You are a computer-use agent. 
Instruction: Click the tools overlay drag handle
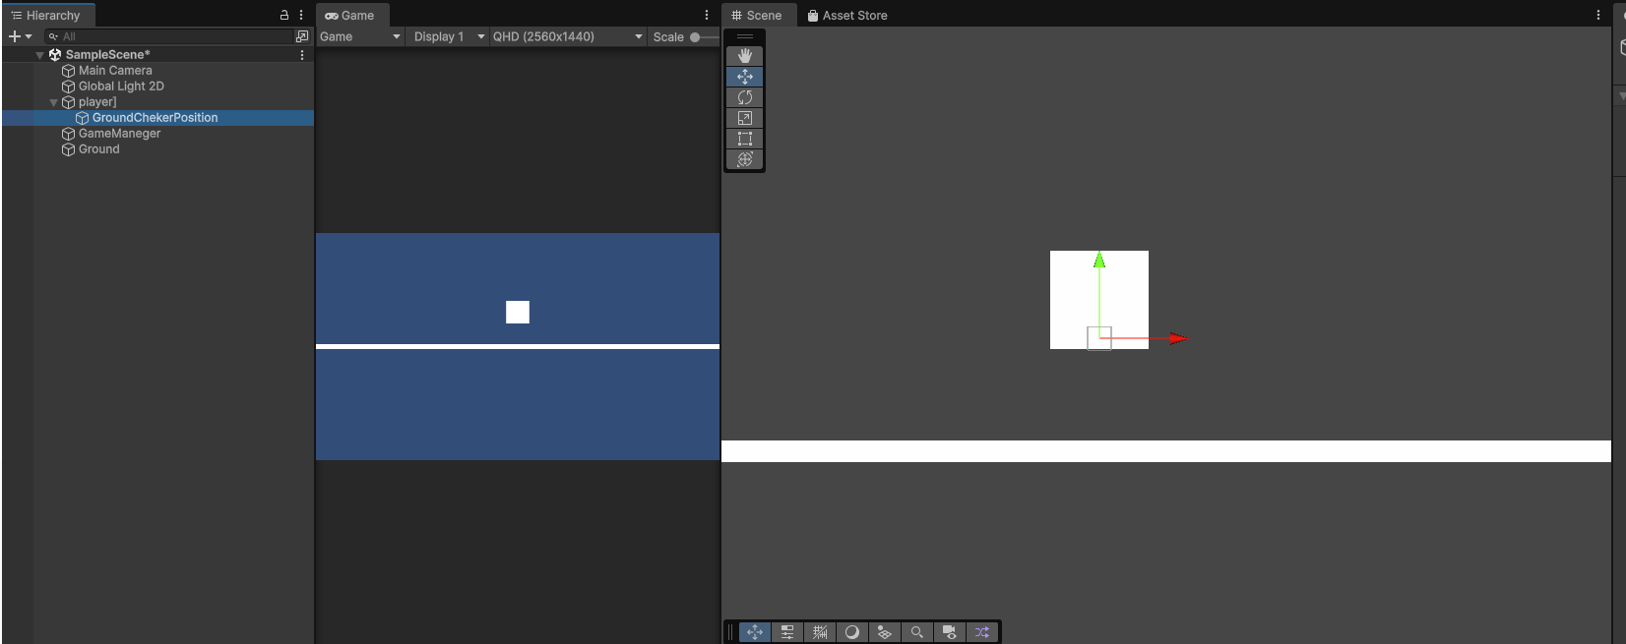[x=745, y=36]
